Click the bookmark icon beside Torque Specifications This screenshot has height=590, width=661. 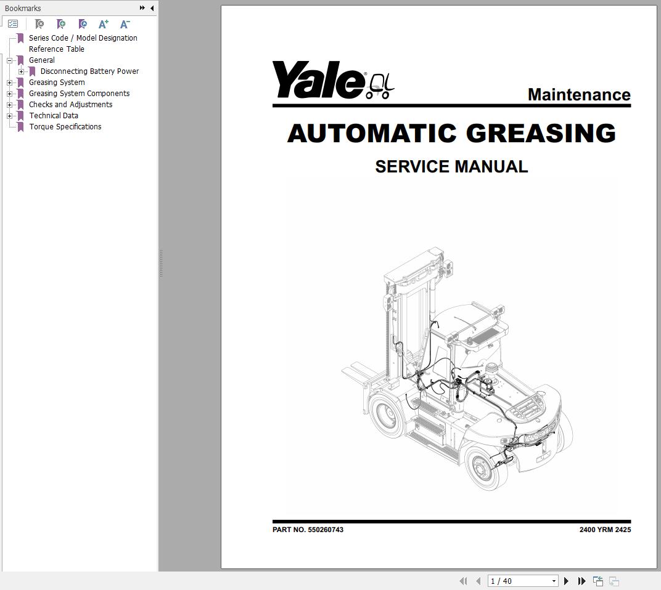pos(20,127)
